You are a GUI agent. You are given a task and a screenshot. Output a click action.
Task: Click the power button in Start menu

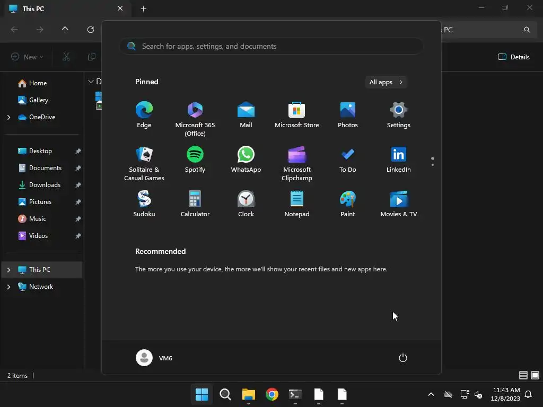(403, 358)
